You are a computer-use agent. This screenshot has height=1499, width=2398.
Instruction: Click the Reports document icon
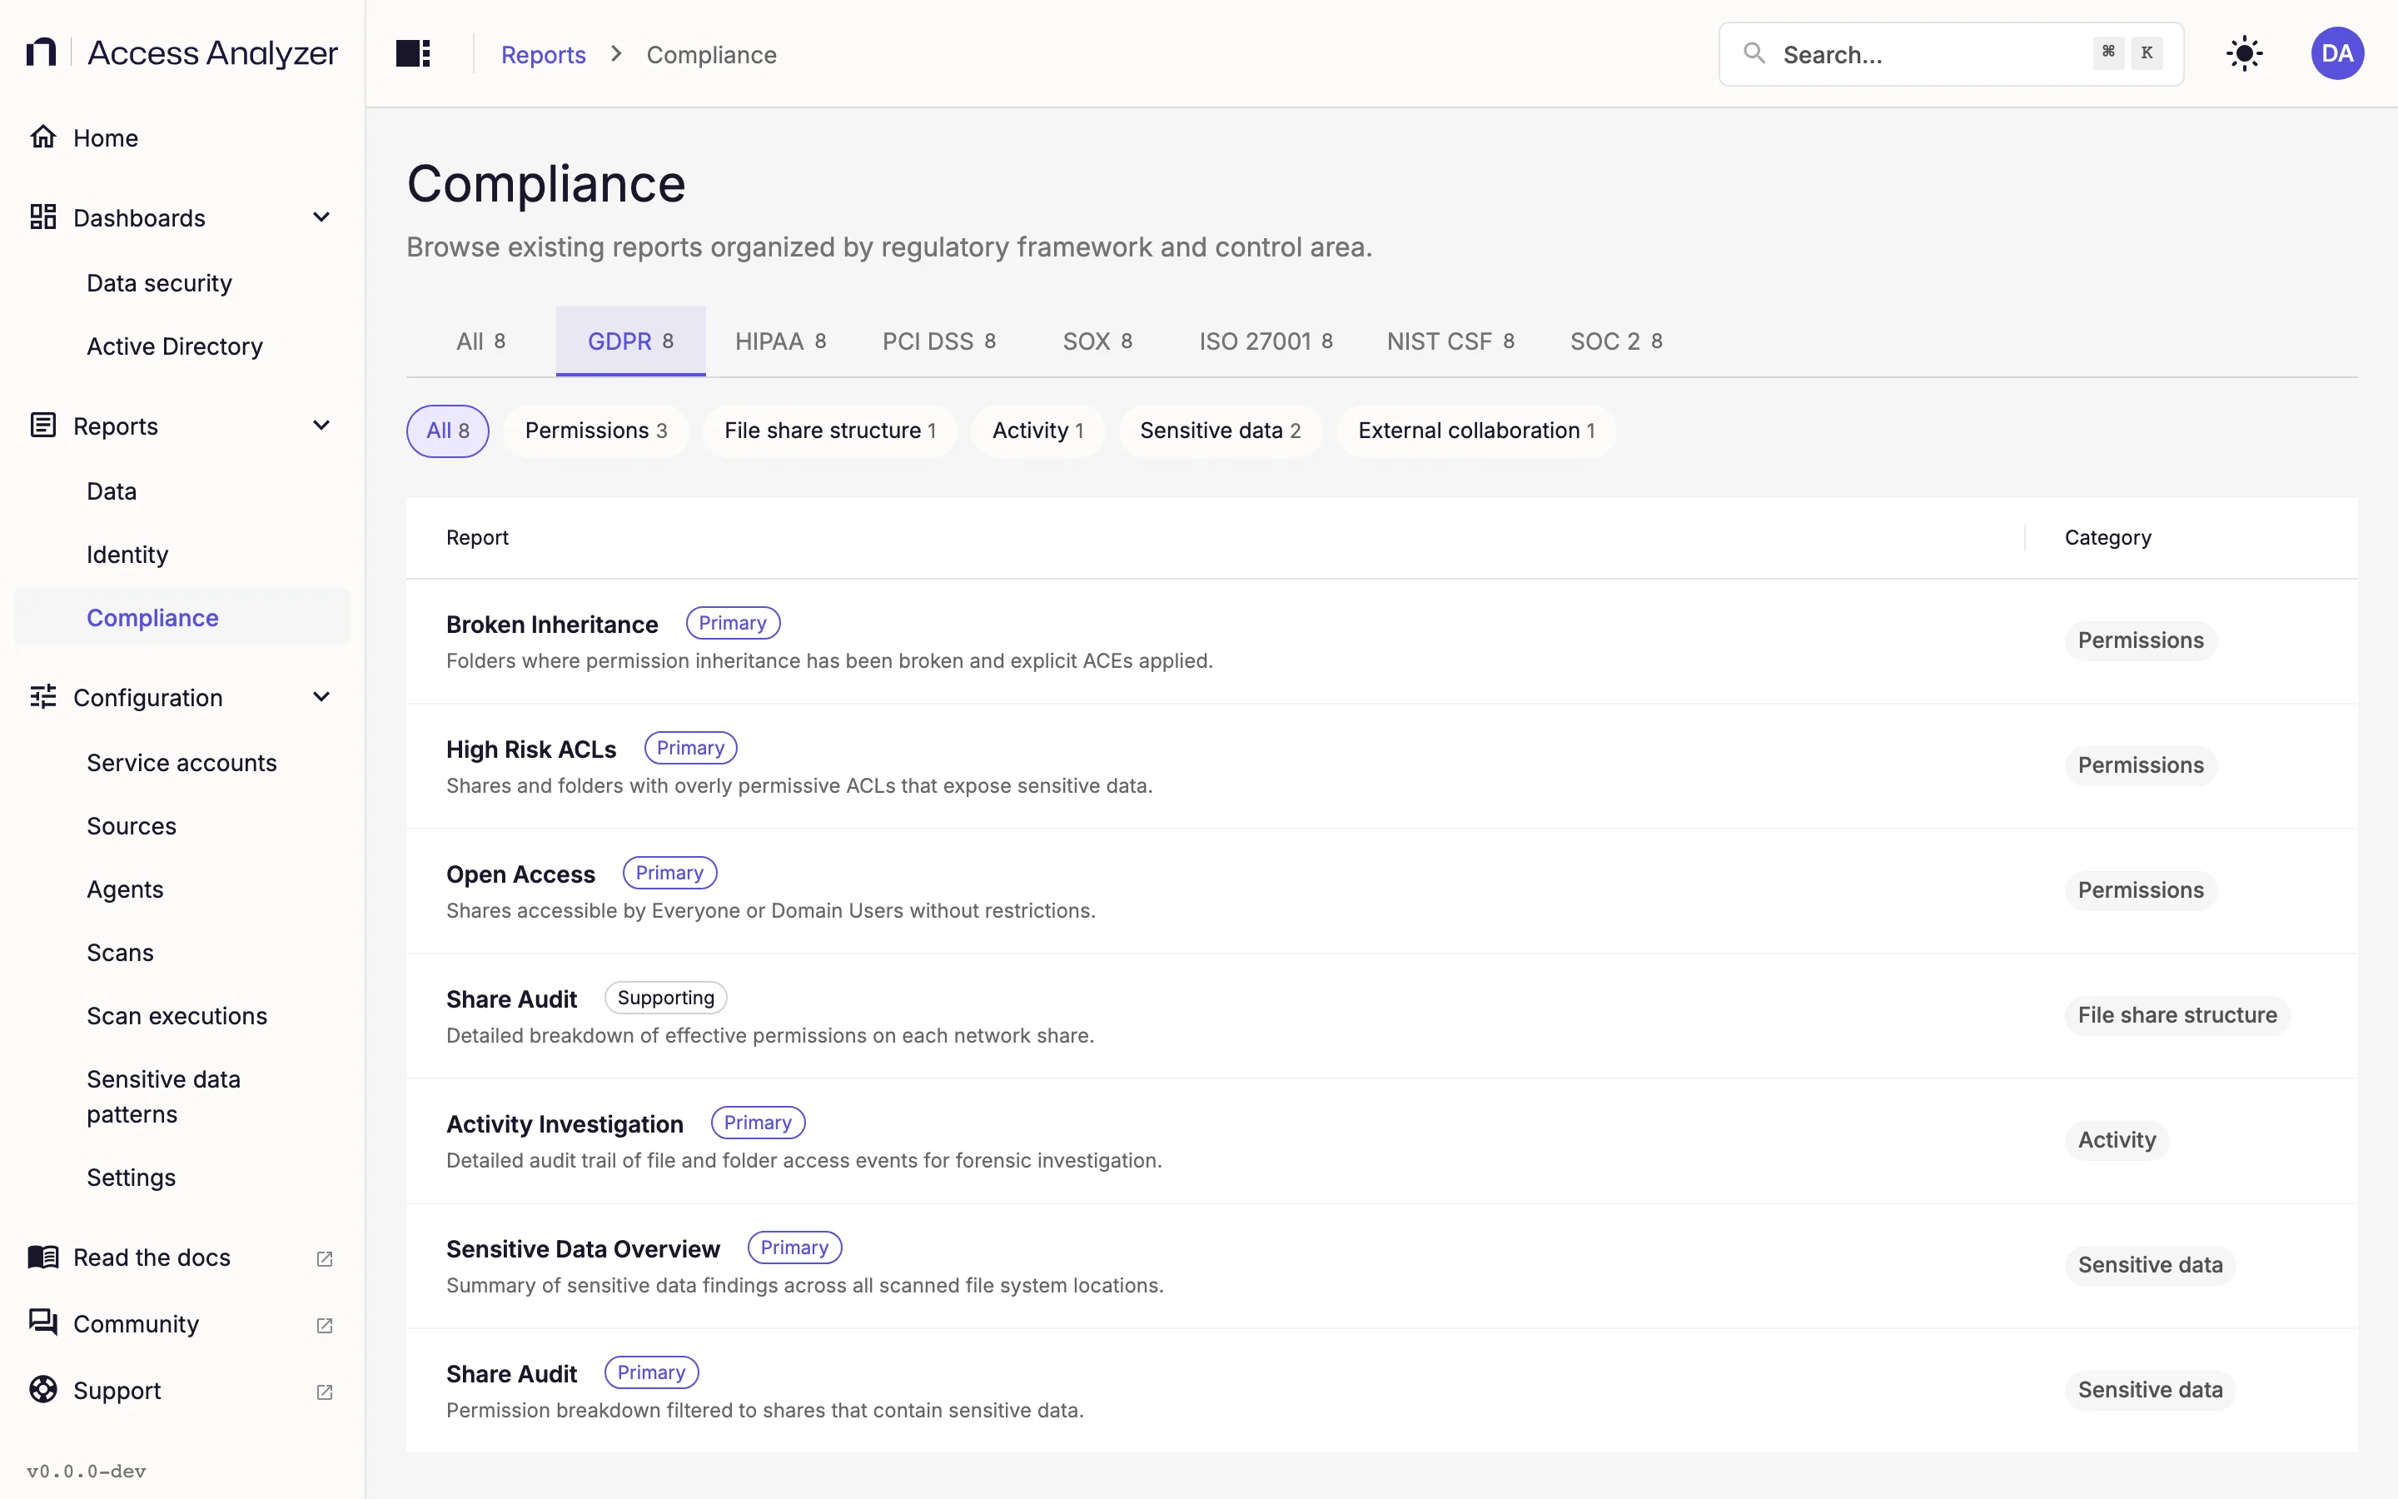point(42,426)
